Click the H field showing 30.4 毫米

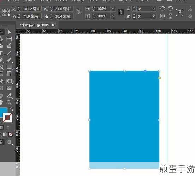(x=64, y=16)
